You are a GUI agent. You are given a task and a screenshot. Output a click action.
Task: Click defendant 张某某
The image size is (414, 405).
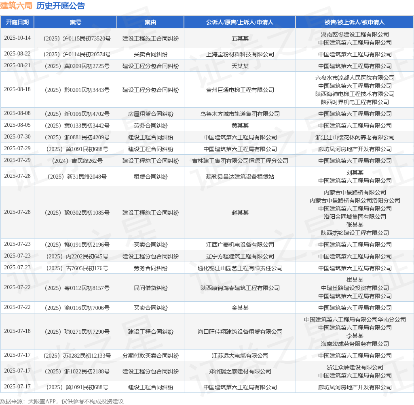pos(355,225)
